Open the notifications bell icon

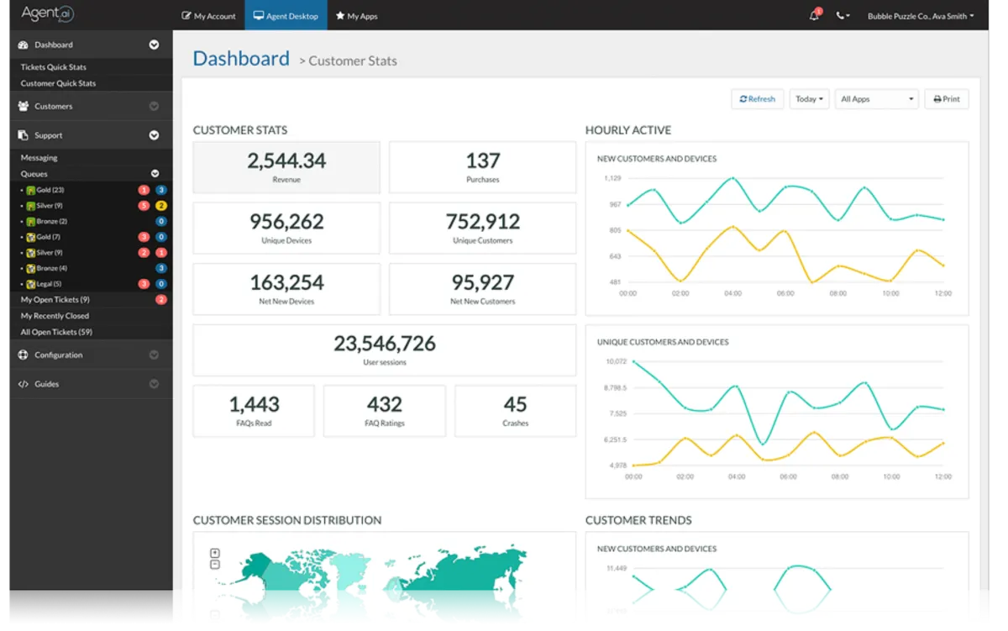click(814, 16)
